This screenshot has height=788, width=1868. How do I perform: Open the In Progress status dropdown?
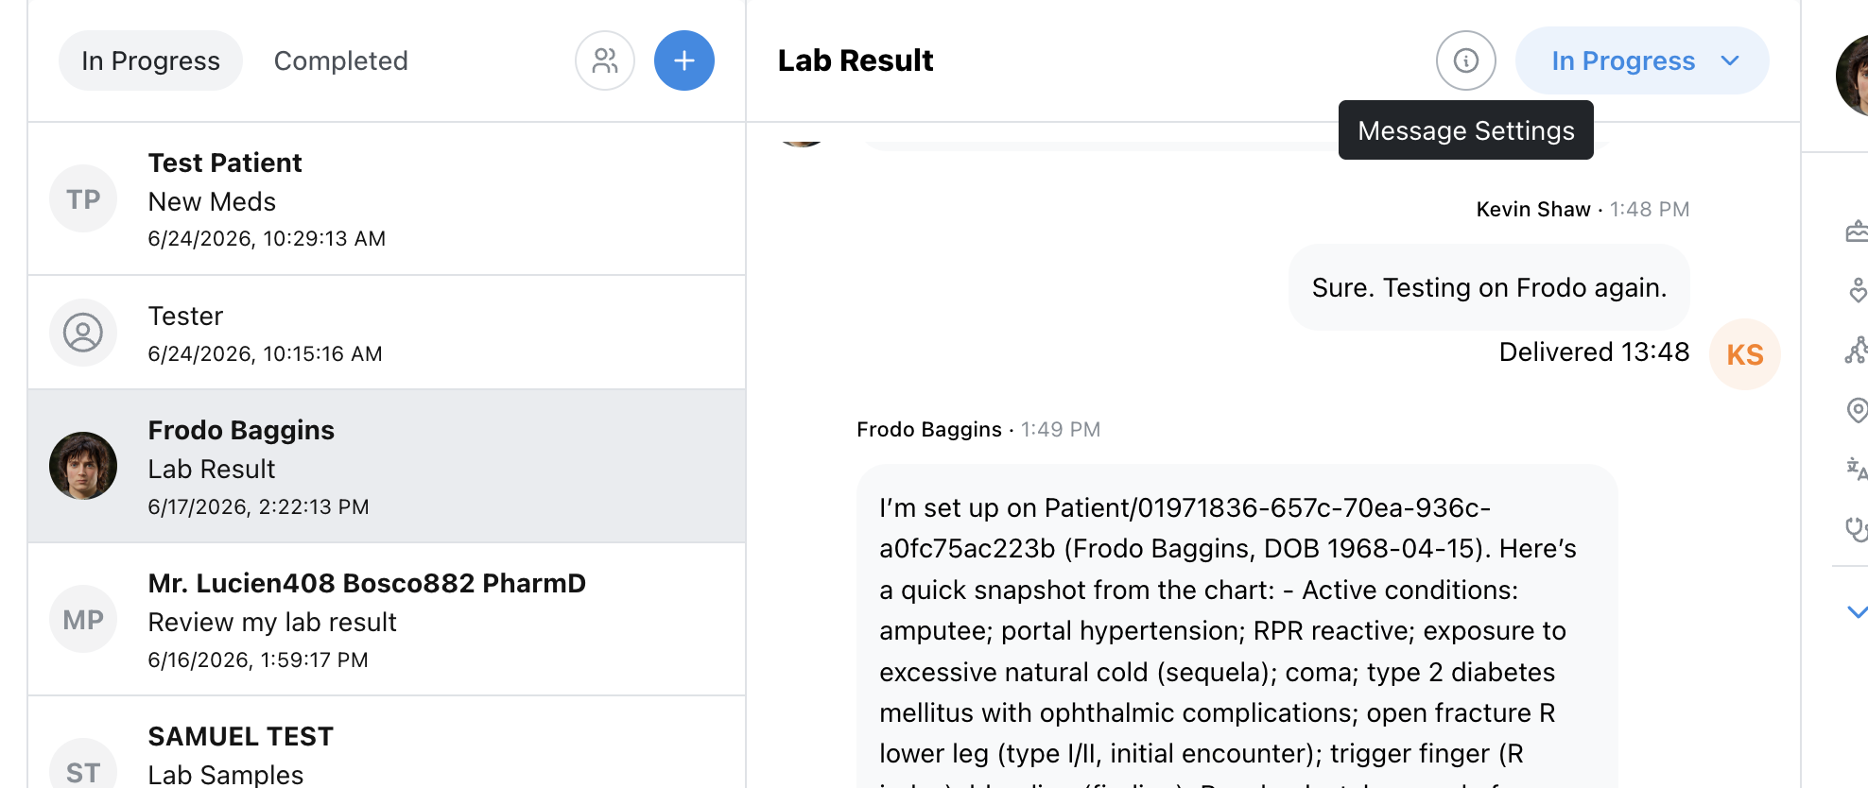(x=1642, y=60)
